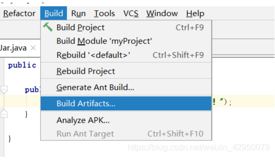Select Generate Ant Build... option
The width and height of the screenshot is (275, 161).
[x=95, y=88]
